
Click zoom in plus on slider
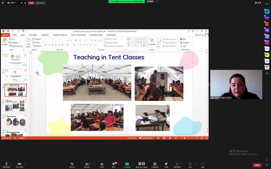(x=197, y=138)
